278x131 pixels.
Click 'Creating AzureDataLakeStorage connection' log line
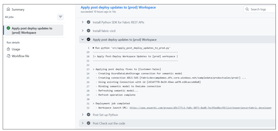pos(139,73)
